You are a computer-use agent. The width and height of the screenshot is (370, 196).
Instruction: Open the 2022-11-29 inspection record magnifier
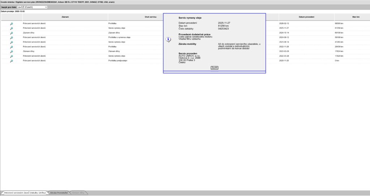point(12,47)
